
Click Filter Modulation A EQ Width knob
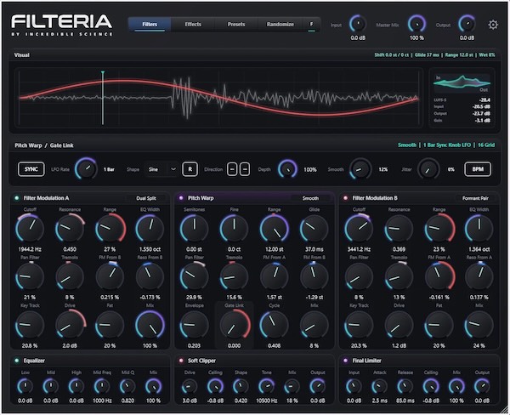coord(150,228)
